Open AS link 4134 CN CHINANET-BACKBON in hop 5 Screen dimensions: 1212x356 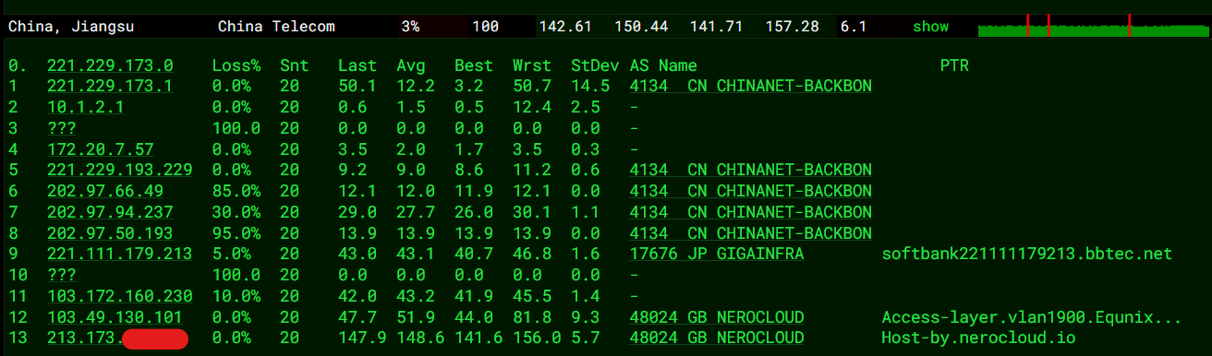(x=750, y=171)
